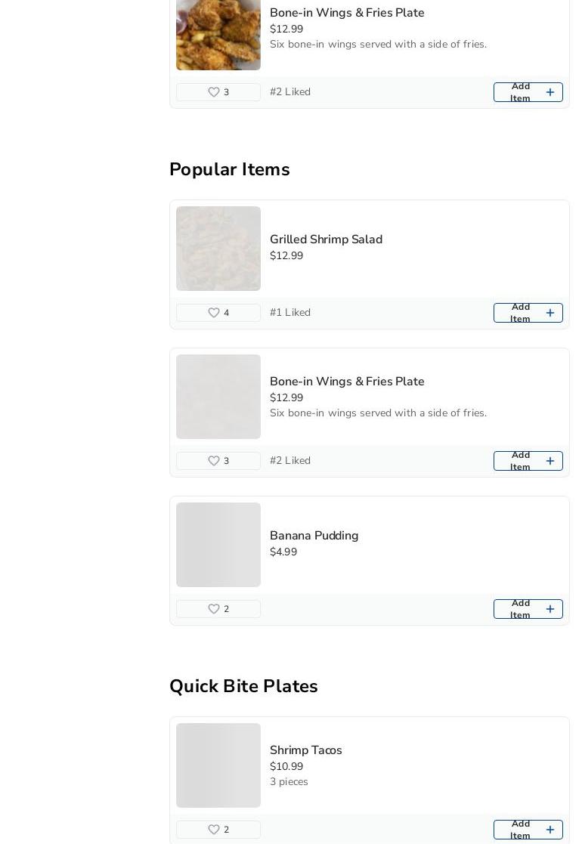
Task: Select the Quick Bite Plates section heading
Action: pos(243,686)
